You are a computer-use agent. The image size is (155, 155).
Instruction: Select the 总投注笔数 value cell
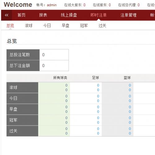coord(54,55)
